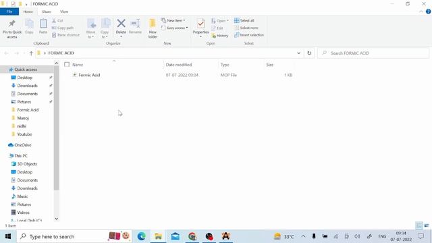Open the Windows Start menu
Screen dimensions: 432x243
pos(7,236)
